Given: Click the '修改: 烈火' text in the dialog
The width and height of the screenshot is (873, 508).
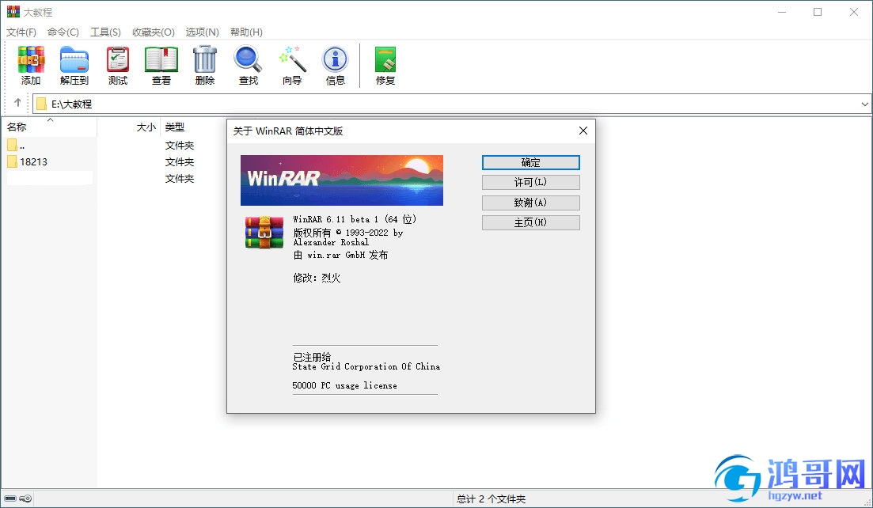Looking at the screenshot, I should 317,278.
